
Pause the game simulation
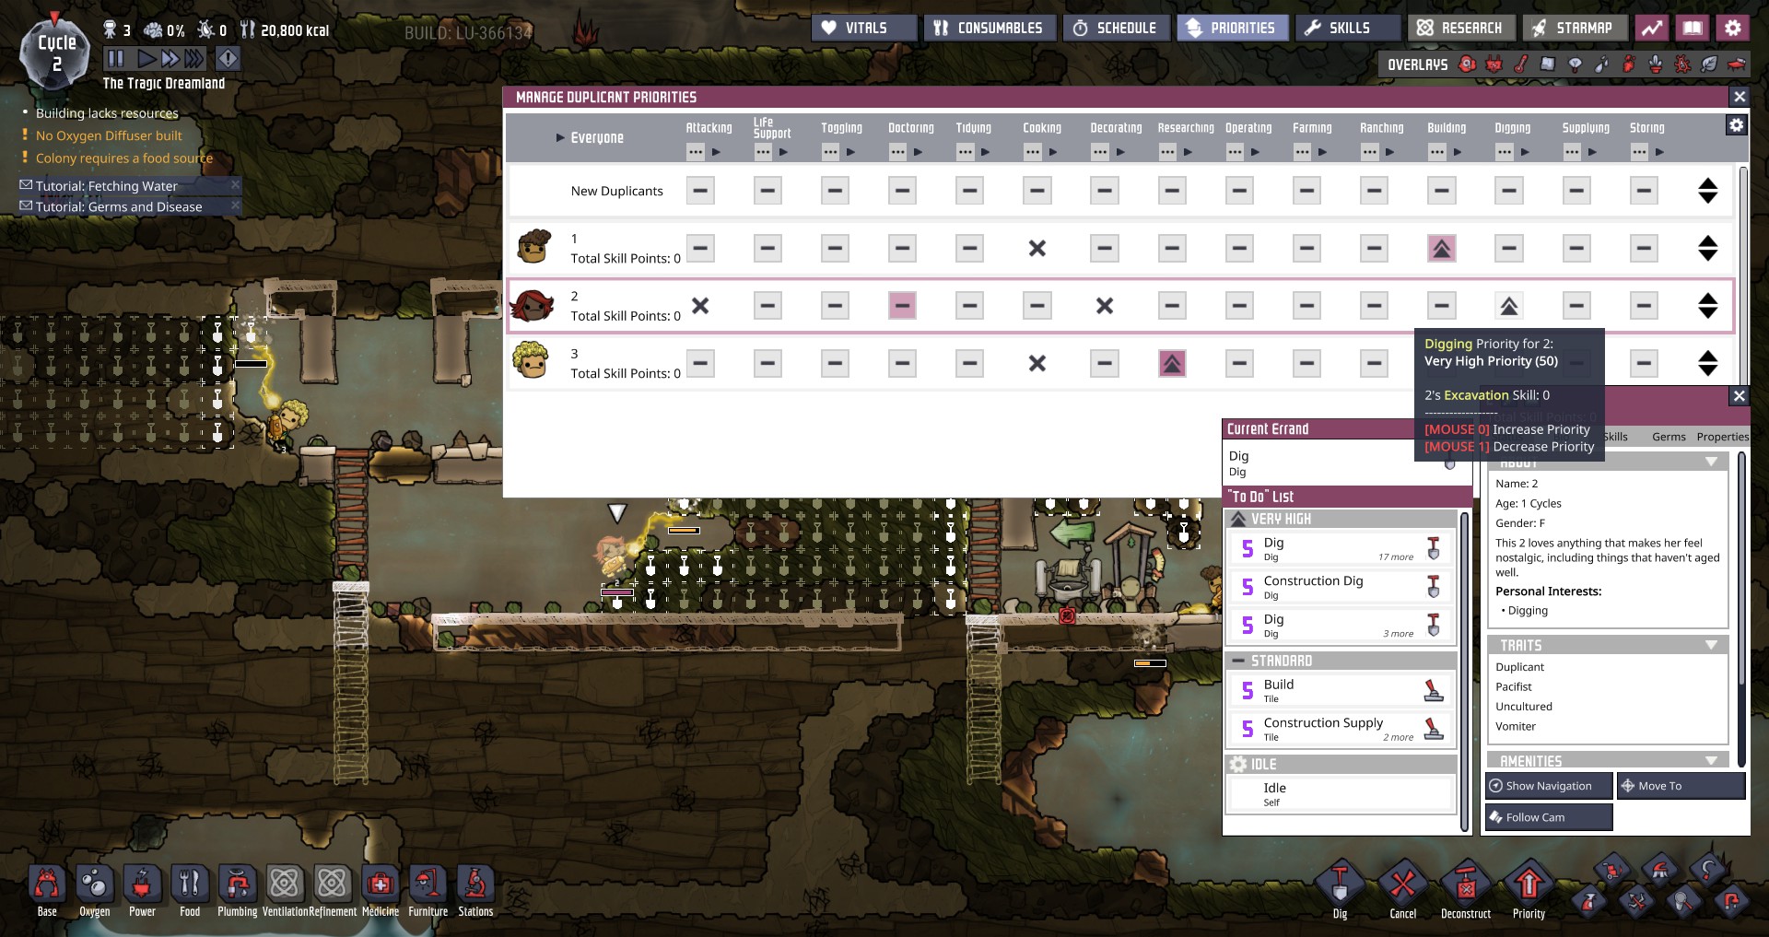pyautogui.click(x=115, y=59)
